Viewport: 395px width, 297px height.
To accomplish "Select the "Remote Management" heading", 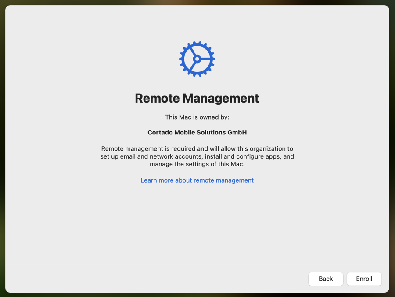I will click(197, 98).
